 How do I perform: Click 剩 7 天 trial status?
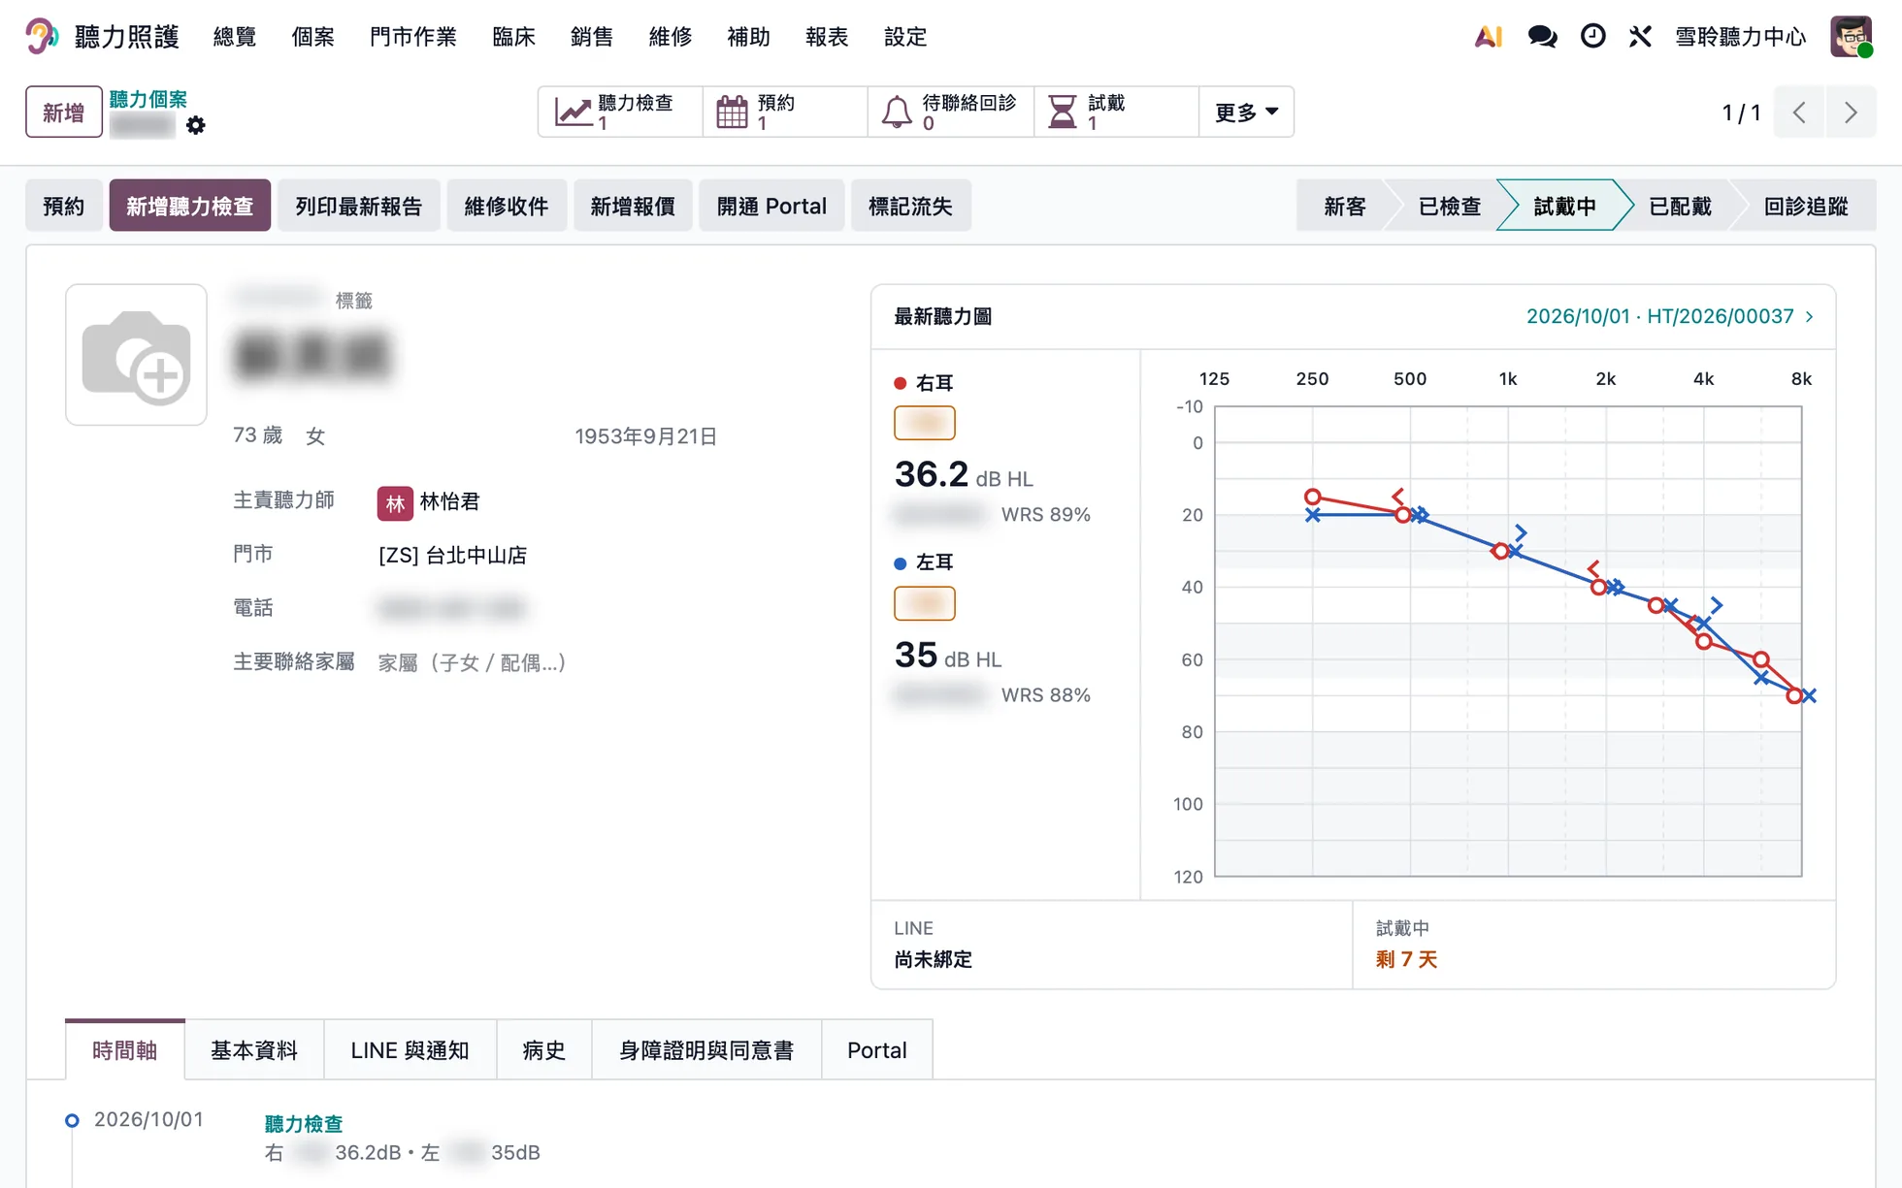click(x=1406, y=960)
